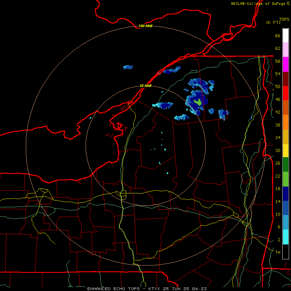Click the 10 value on the scale
This screenshot has height=291, width=291.
[278, 214]
